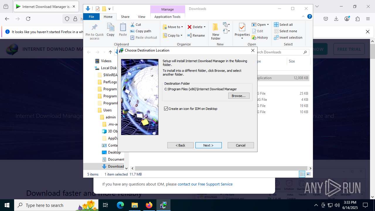The height and width of the screenshot is (211, 375).
Task: Select Users folder in navigation tree
Action: coord(104,110)
